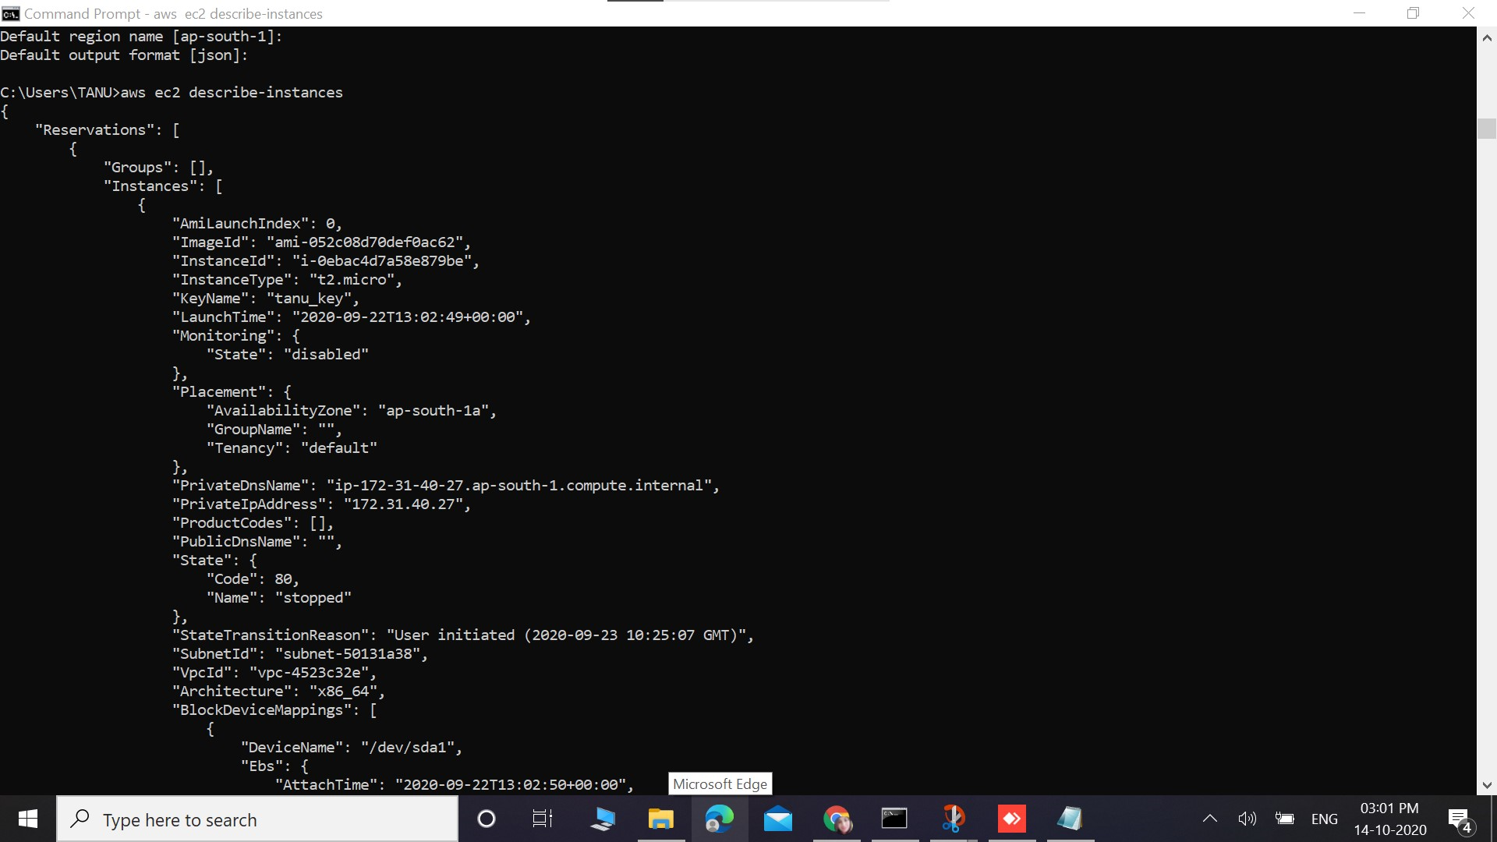Click the SubnetId subnet-50131a38 line
The width and height of the screenshot is (1497, 842).
tap(300, 654)
